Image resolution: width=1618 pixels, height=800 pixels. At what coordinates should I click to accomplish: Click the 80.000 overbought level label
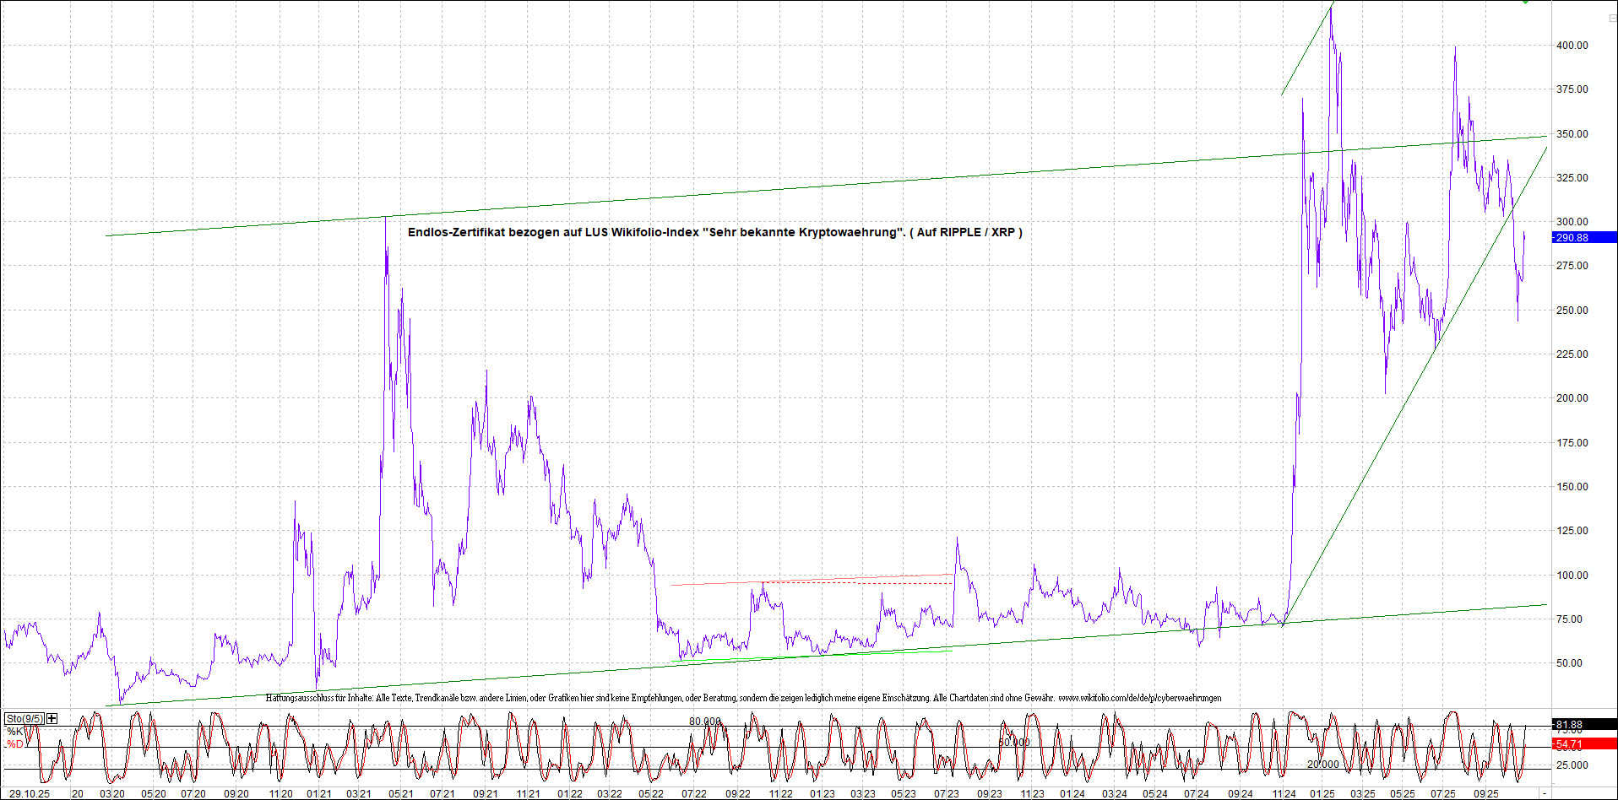coord(705,722)
